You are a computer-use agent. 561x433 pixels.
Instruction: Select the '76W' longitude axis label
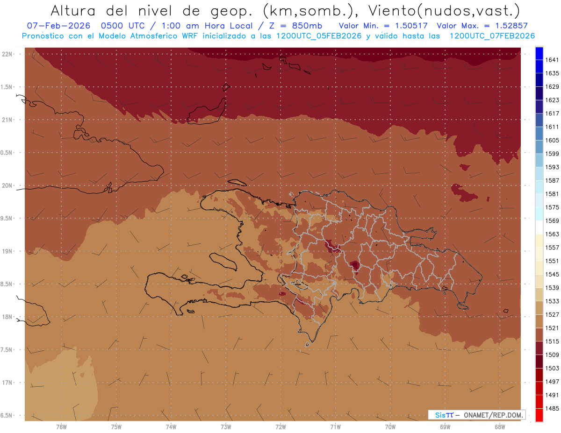coord(61,426)
